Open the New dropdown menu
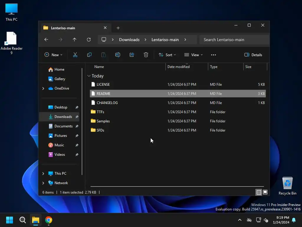Image resolution: width=302 pixels, height=227 pixels. point(53,55)
